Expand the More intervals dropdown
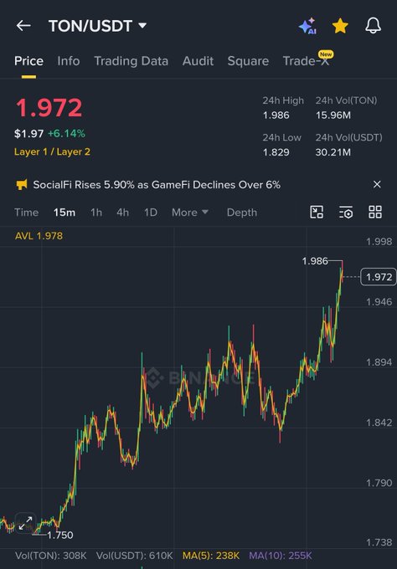The height and width of the screenshot is (569, 397). click(x=190, y=213)
